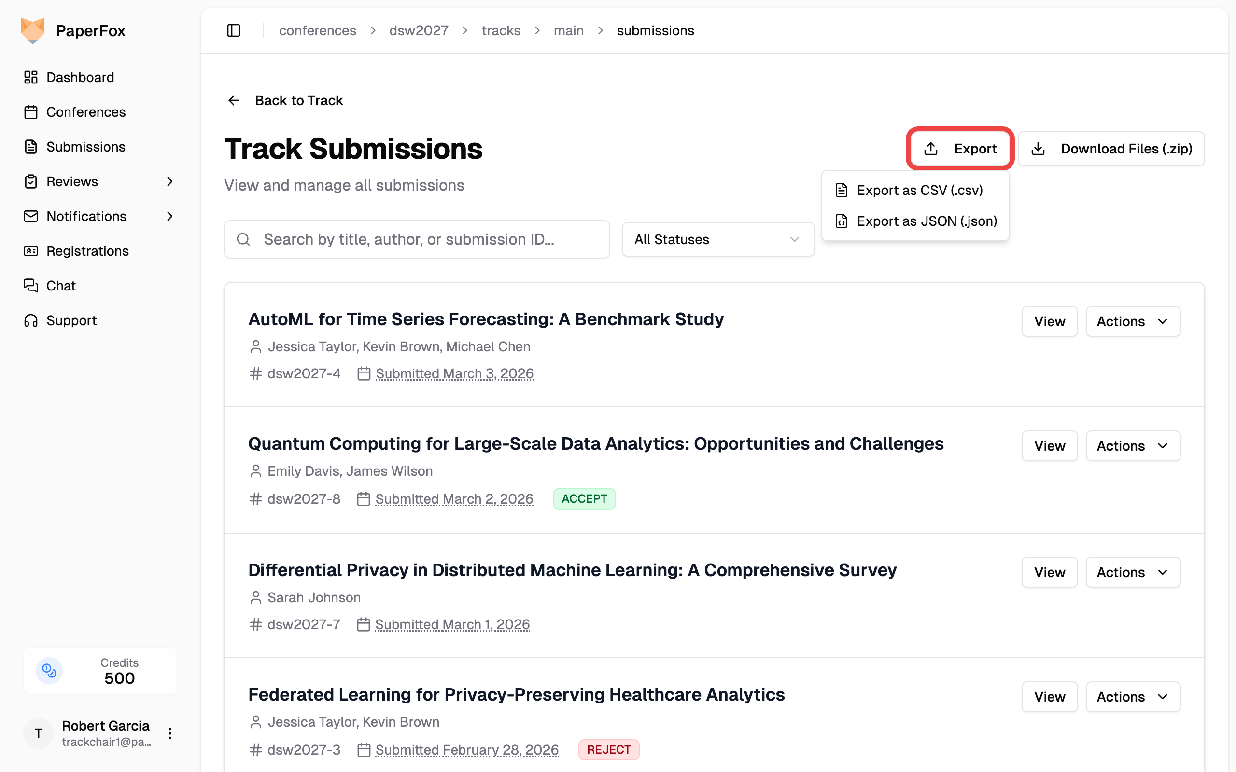Screen dimensions: 1236x772
Task: View the Quantum Computing submission
Action: pyautogui.click(x=1049, y=446)
